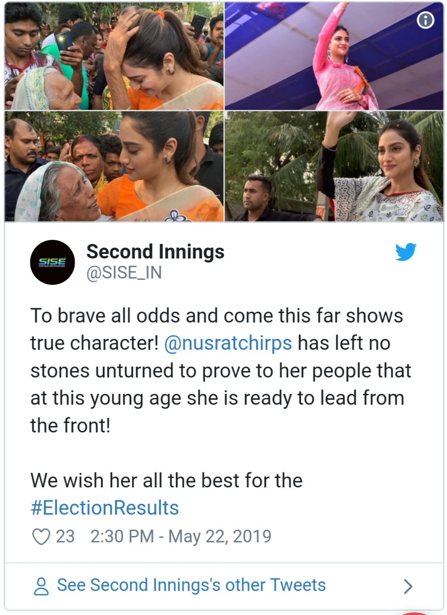Expand the chevron arrow at the card bottom
The image size is (447, 615).
pos(408,586)
